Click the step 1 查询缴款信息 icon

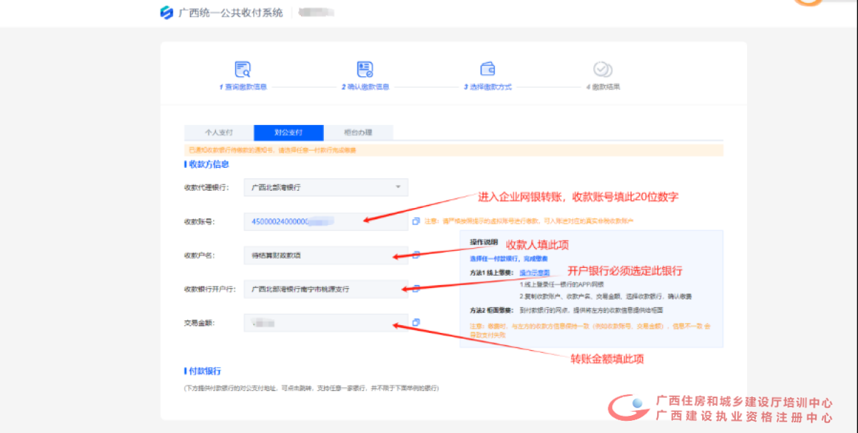pos(243,69)
